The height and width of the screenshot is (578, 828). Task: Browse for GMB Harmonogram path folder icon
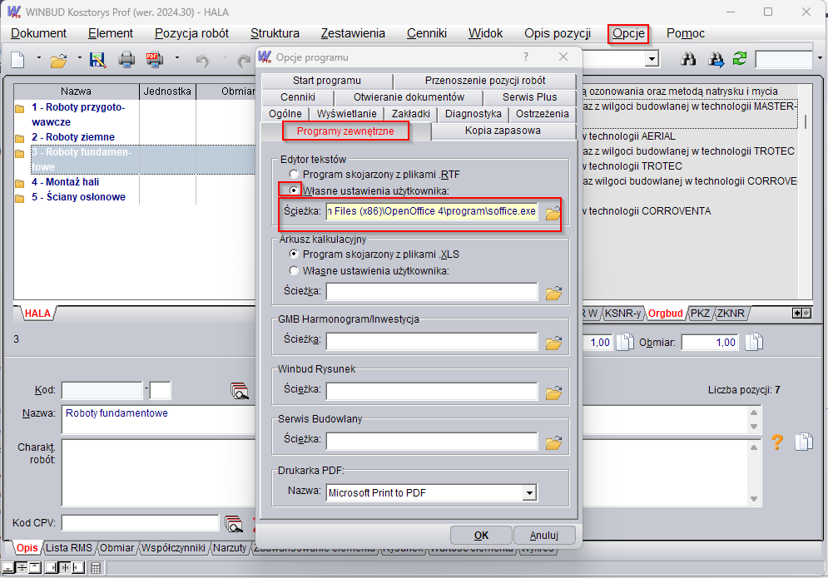pyautogui.click(x=553, y=343)
